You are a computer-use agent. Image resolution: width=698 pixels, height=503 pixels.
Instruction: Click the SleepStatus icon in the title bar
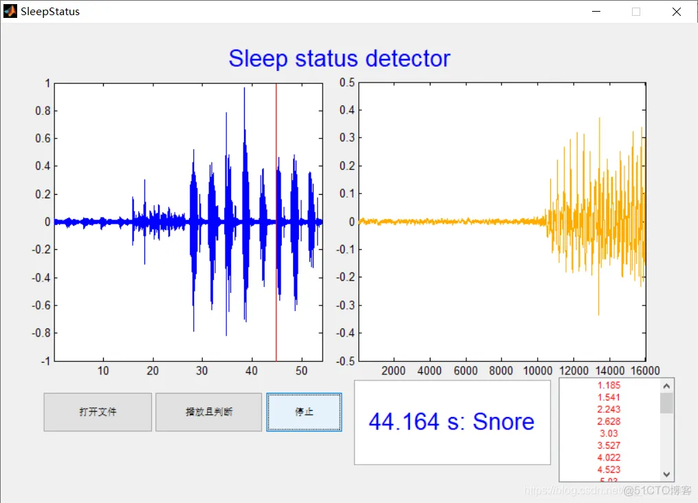click(x=10, y=11)
